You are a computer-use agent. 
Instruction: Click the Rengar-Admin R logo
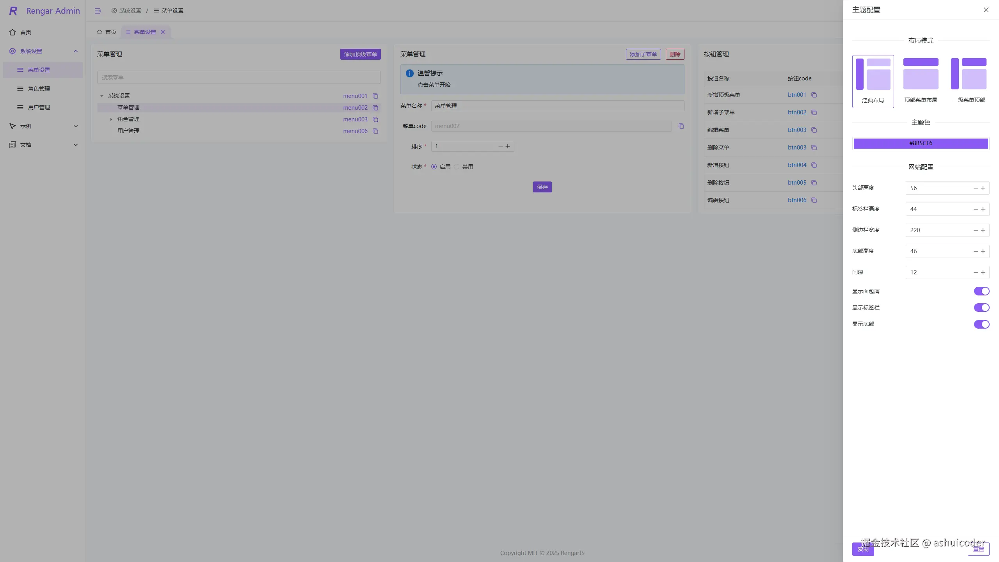coord(13,11)
